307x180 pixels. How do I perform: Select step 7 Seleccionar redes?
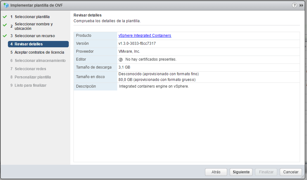pos(28,69)
